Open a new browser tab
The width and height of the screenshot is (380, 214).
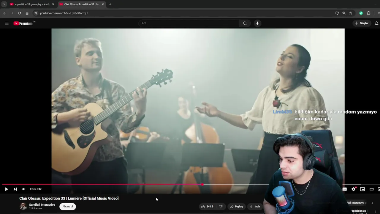click(110, 4)
